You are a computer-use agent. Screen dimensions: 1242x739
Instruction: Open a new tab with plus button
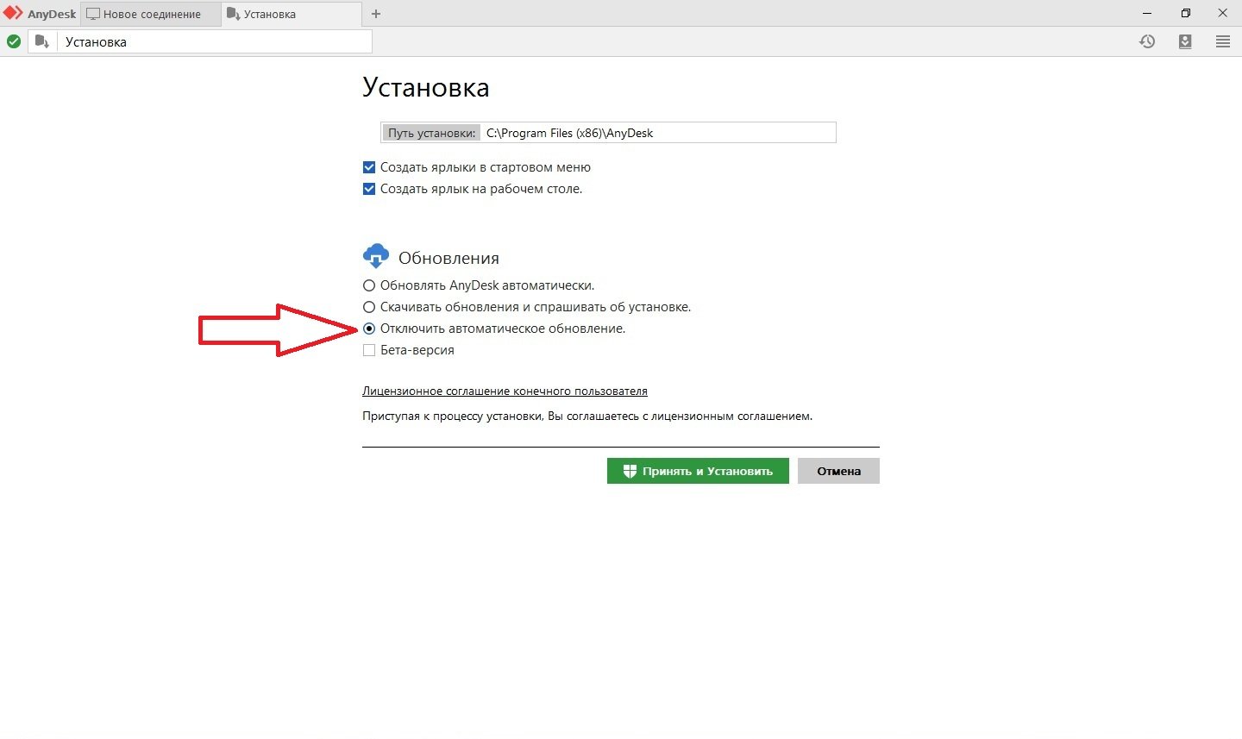coord(376,14)
